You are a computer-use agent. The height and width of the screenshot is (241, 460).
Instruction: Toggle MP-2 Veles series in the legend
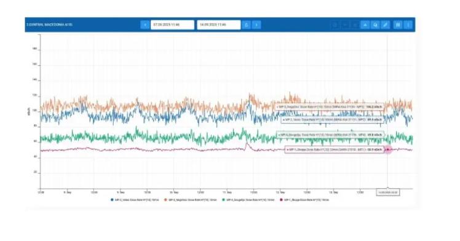click(x=135, y=200)
